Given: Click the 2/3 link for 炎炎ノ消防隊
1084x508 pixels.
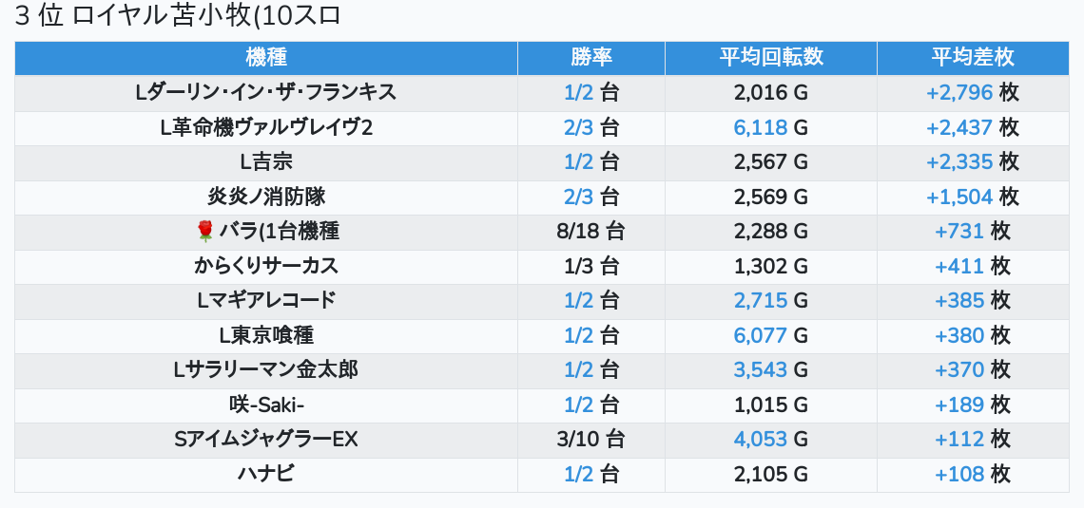Looking at the screenshot, I should pos(578,197).
